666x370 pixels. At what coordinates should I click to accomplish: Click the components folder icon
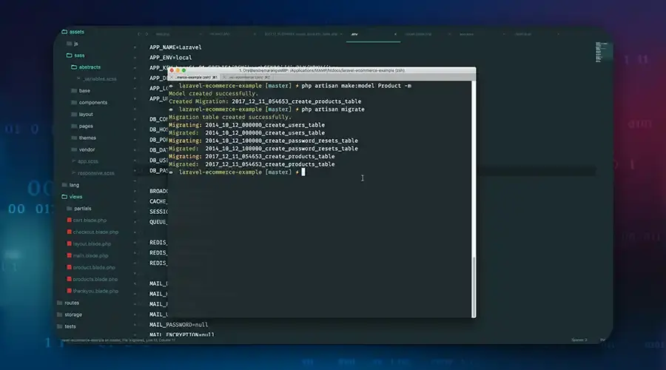[x=74, y=103]
